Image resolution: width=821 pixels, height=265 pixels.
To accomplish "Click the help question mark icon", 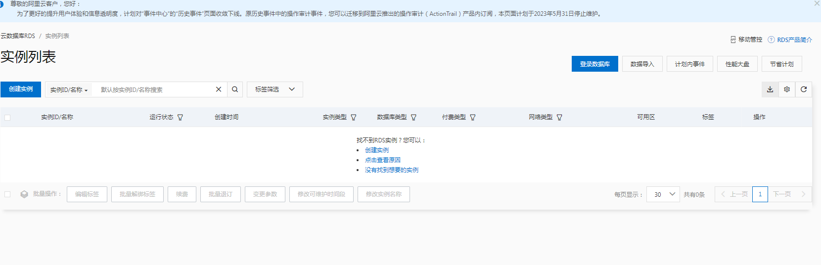I will [x=771, y=40].
